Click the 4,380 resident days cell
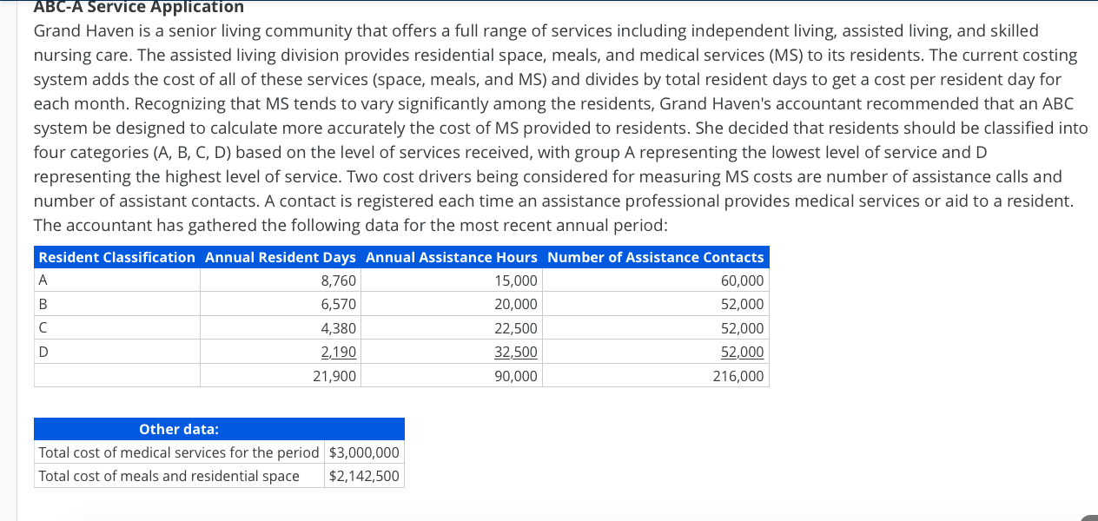The width and height of the screenshot is (1098, 521). coord(281,328)
